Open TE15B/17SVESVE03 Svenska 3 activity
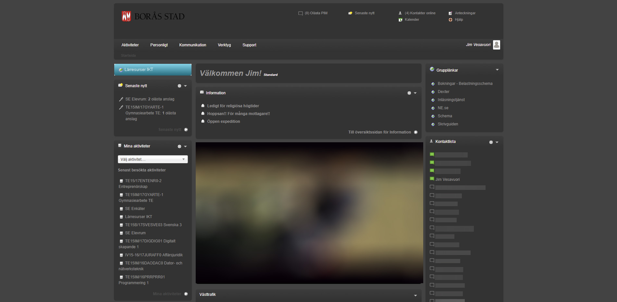This screenshot has height=302, width=617. coord(153,225)
